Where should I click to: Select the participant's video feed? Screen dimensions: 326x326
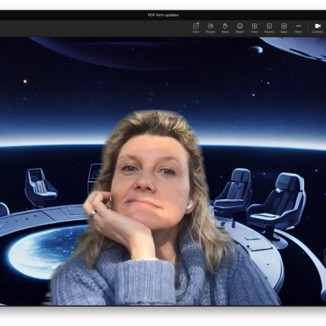[x=163, y=172]
